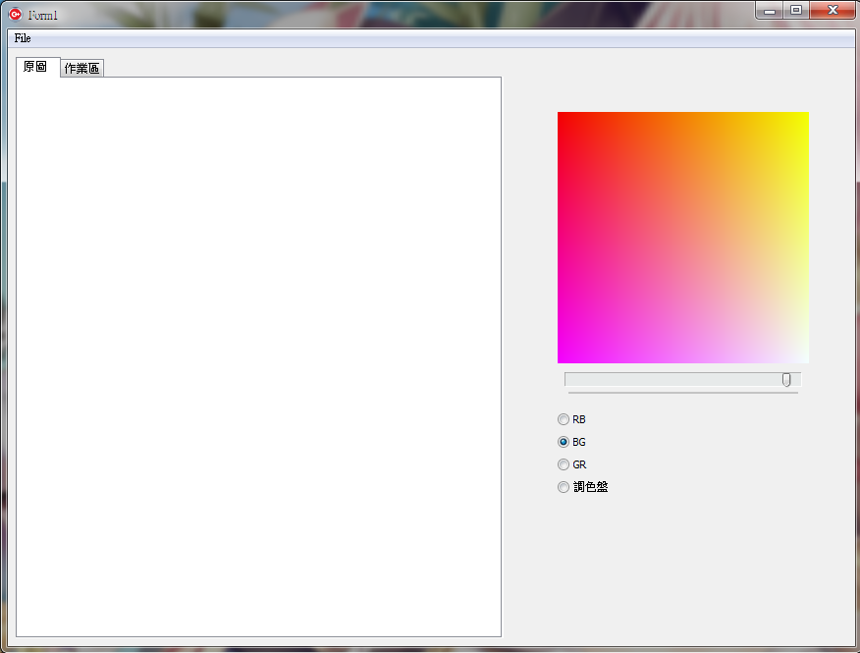860x653 pixels.
Task: Switch to the 作業區 tab
Action: (x=81, y=68)
